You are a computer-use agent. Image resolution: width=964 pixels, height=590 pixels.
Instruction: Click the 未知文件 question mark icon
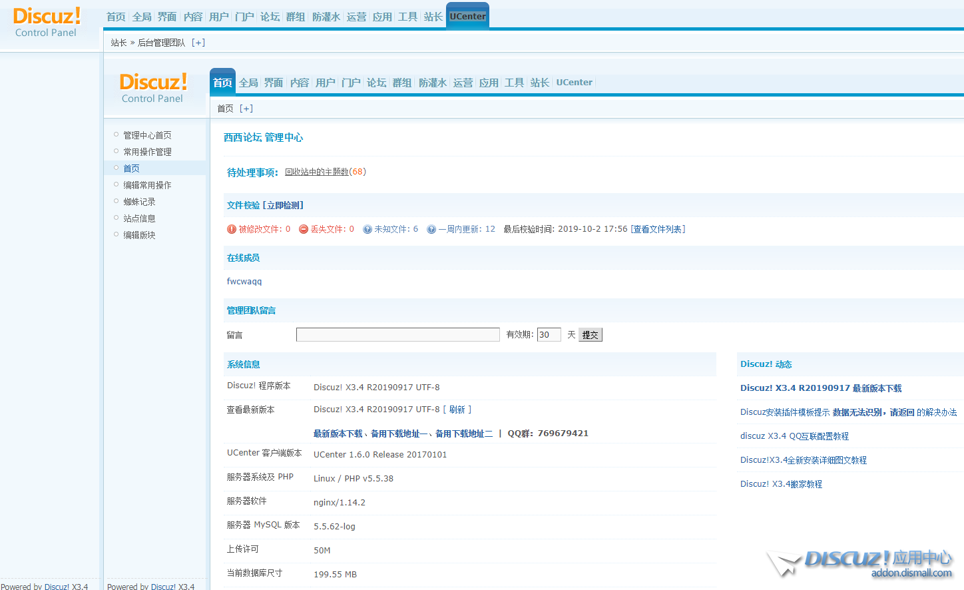(x=367, y=229)
